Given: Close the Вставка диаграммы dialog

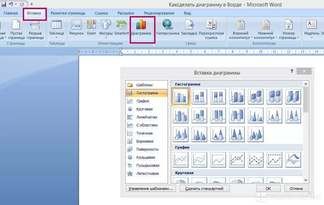Looking at the screenshot, I should click(x=304, y=71).
